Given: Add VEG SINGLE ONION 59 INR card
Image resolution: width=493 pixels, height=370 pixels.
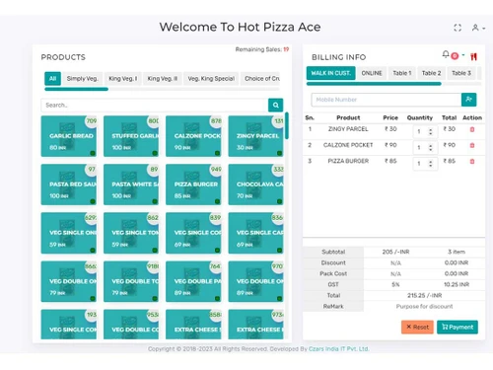Looking at the screenshot, I should coord(69,233).
